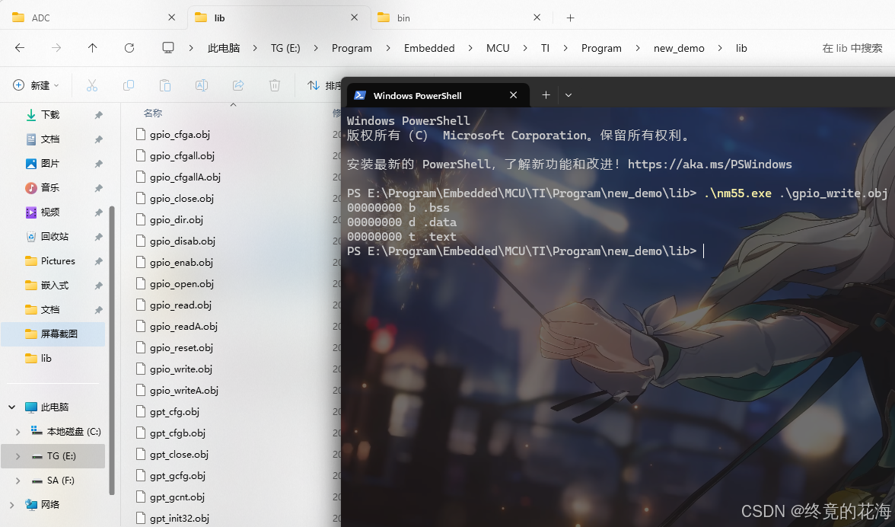895x527 pixels.
Task: Expand the 网络 tree node
Action: click(12, 505)
